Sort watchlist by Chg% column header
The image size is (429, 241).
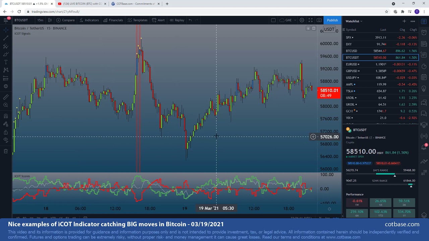(413, 30)
